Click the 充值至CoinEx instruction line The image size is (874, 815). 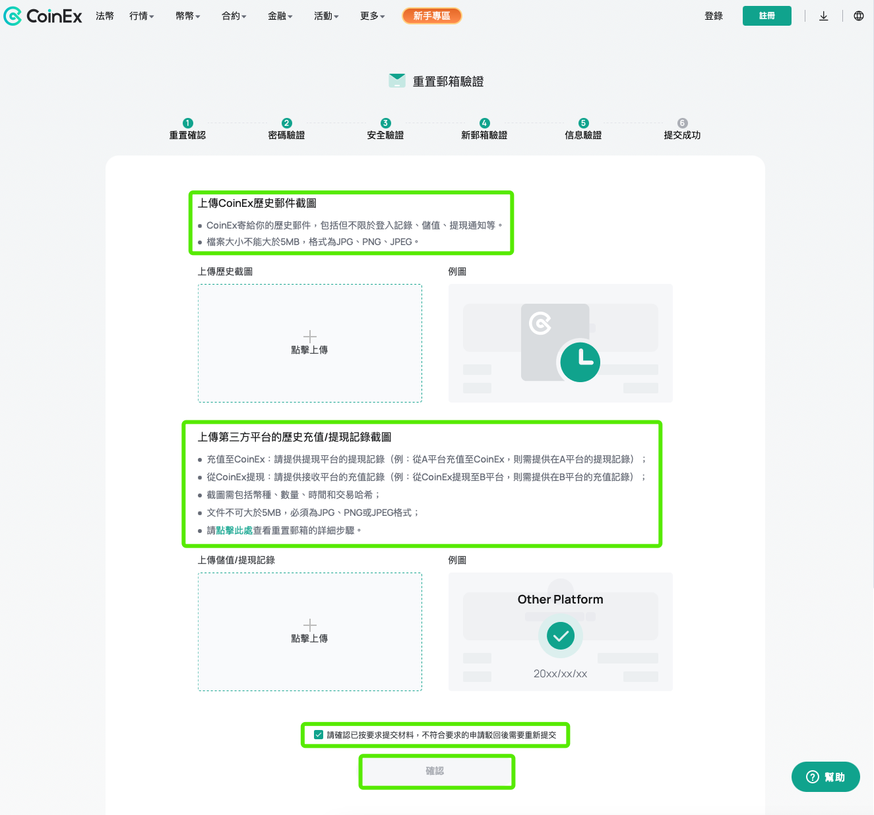tap(427, 459)
